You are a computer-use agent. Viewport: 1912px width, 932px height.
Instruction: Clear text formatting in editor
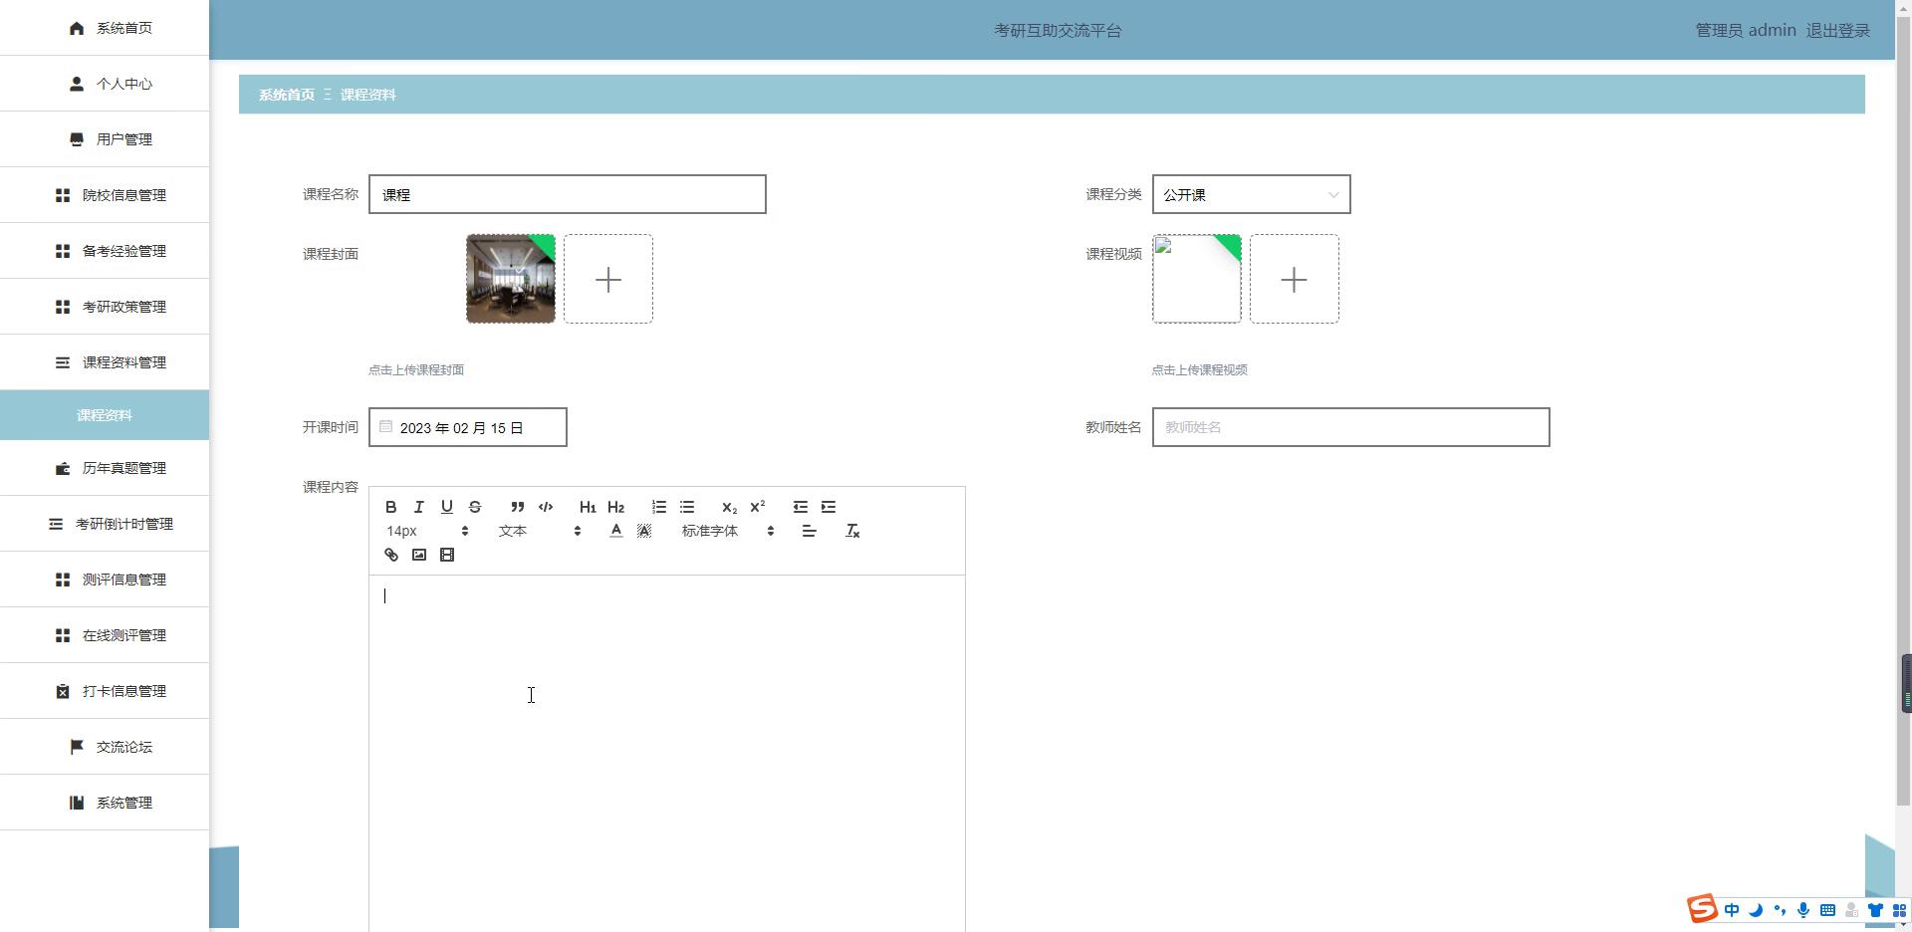(852, 531)
